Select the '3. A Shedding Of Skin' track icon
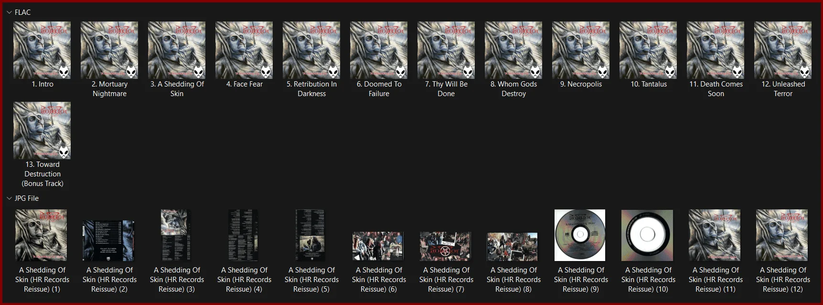The width and height of the screenshot is (823, 305). (177, 50)
